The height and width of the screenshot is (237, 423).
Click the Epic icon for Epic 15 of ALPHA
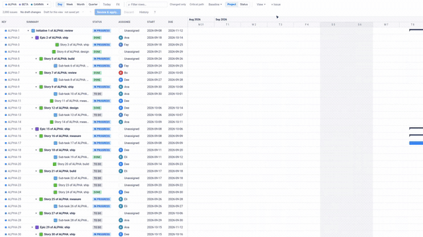37,129
